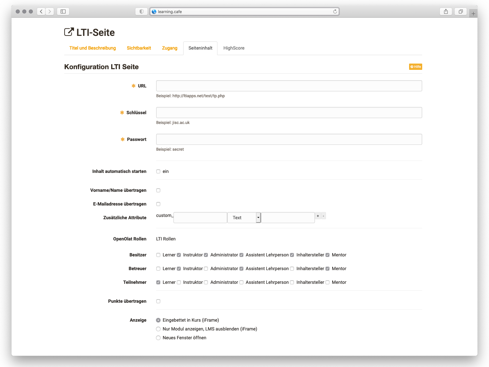489x367 pixels.
Task: Click example text 'Beispiel: jisc.ac.uk'
Action: (173, 123)
